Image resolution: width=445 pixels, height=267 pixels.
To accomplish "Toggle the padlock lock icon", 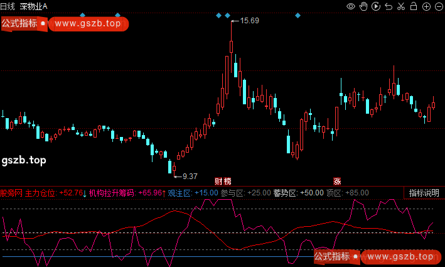I will point(413,6).
